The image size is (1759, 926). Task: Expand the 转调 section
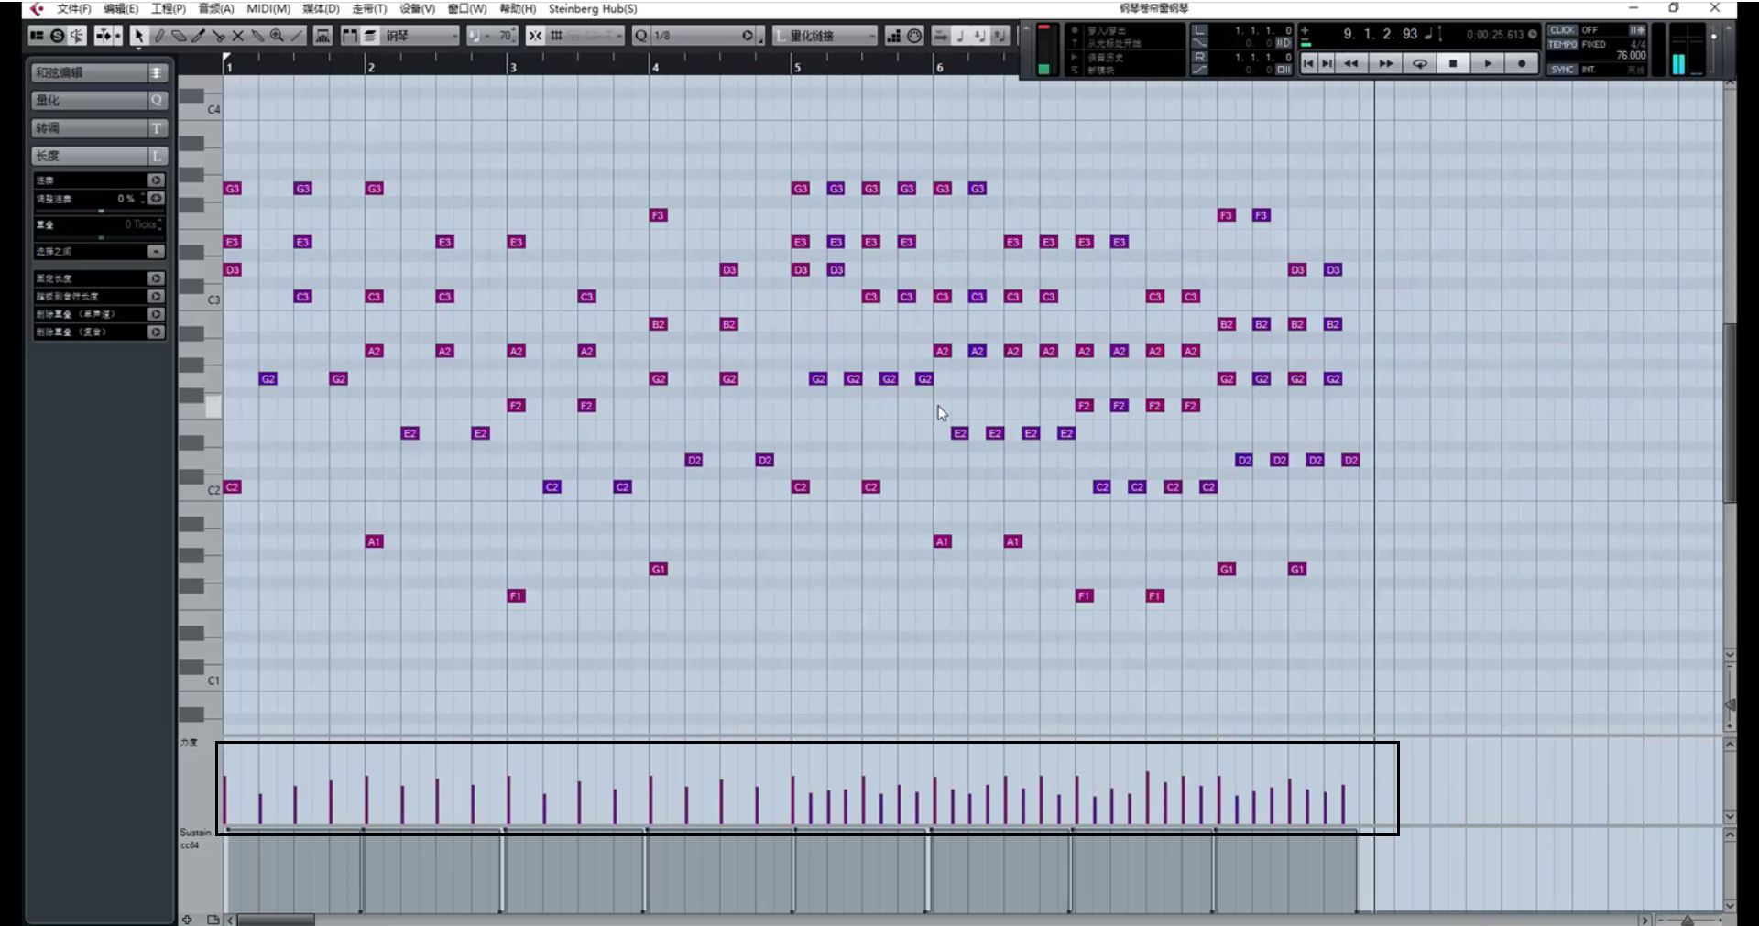[x=99, y=127]
